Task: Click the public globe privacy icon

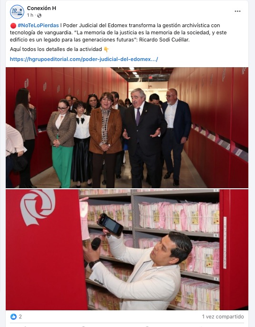Action: point(39,15)
